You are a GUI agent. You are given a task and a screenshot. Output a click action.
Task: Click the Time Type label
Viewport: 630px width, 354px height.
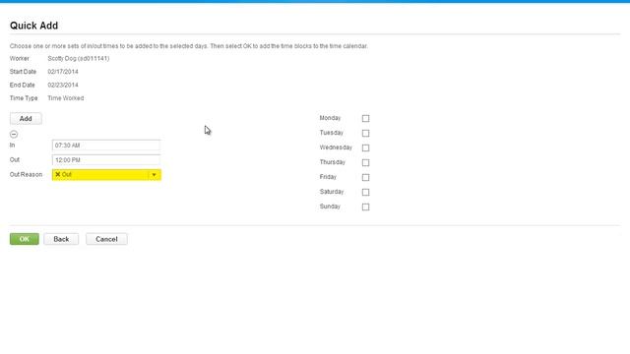(x=24, y=98)
